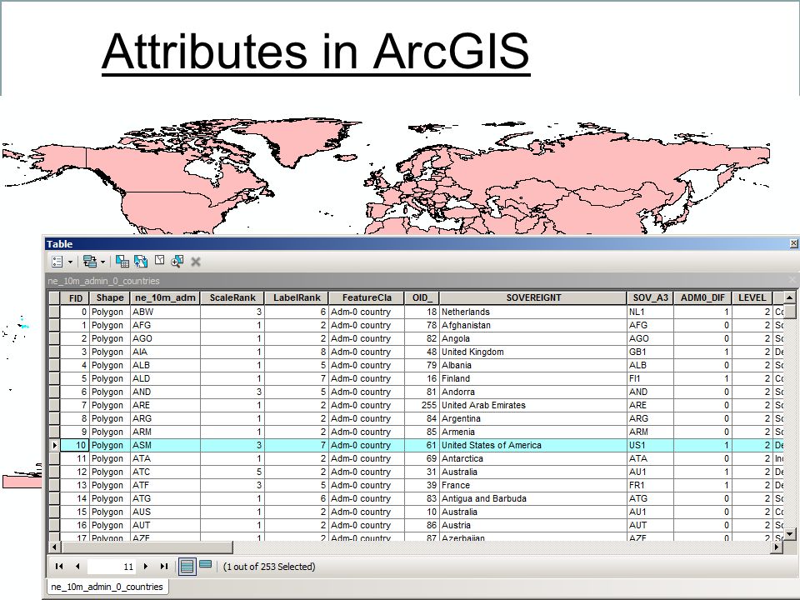Click the Antarctica cell

(532, 458)
